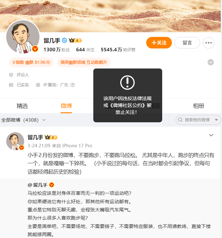Click the blue male gender icon
This screenshot has height=238, width=222.
click(64, 40)
